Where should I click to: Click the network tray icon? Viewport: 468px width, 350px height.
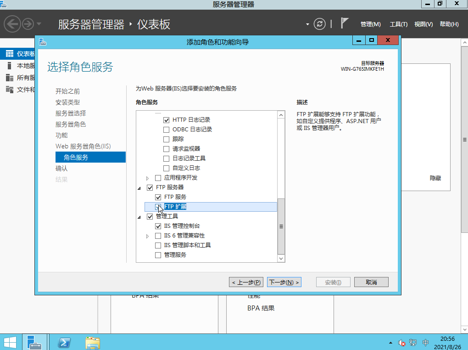click(413, 343)
